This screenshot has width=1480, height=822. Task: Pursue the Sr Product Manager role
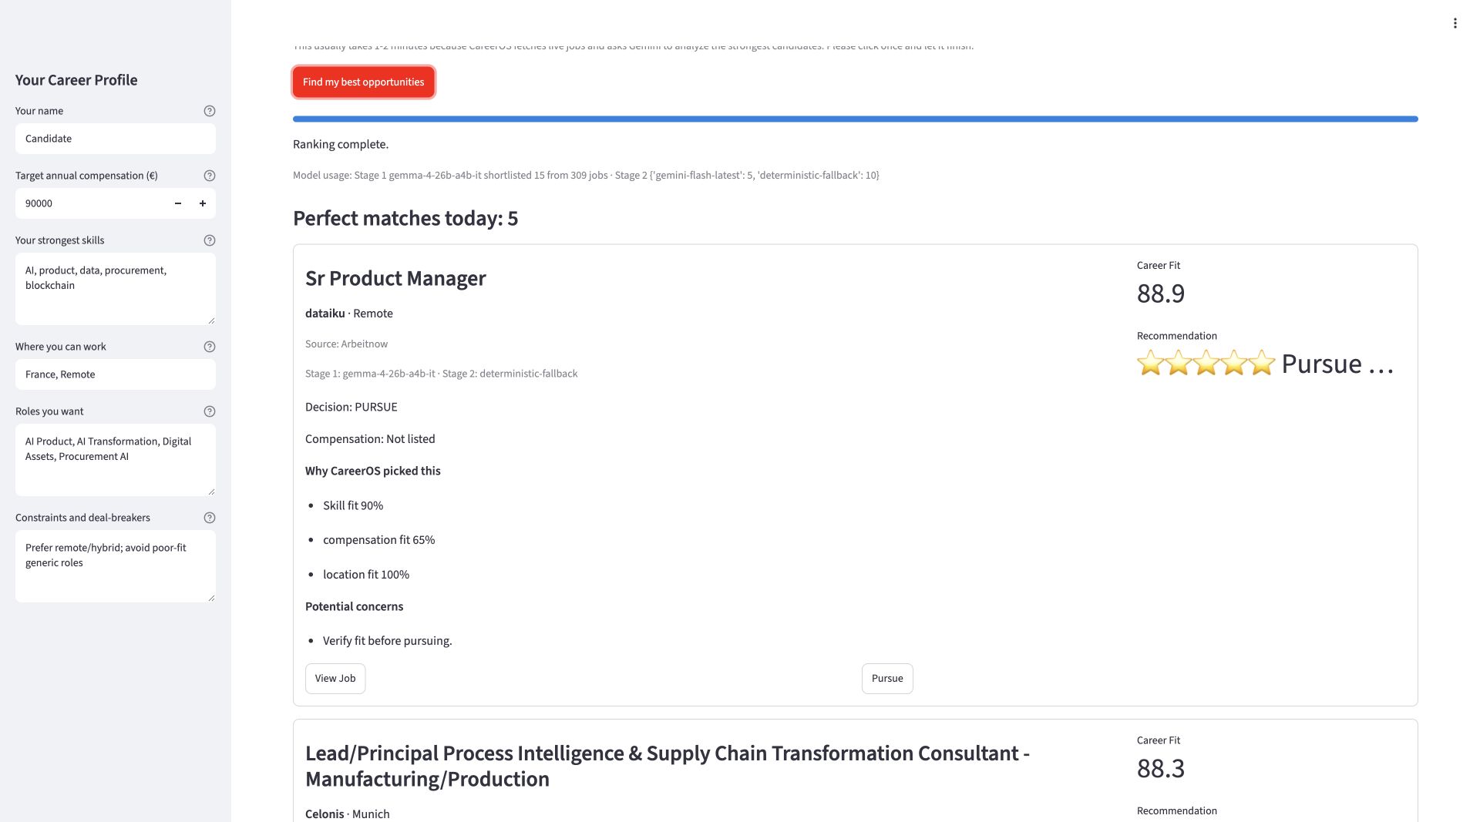tap(887, 679)
